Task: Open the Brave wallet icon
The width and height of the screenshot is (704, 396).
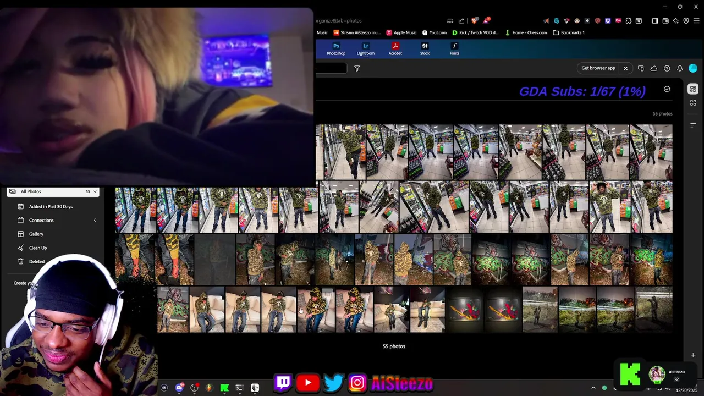Action: [x=665, y=21]
